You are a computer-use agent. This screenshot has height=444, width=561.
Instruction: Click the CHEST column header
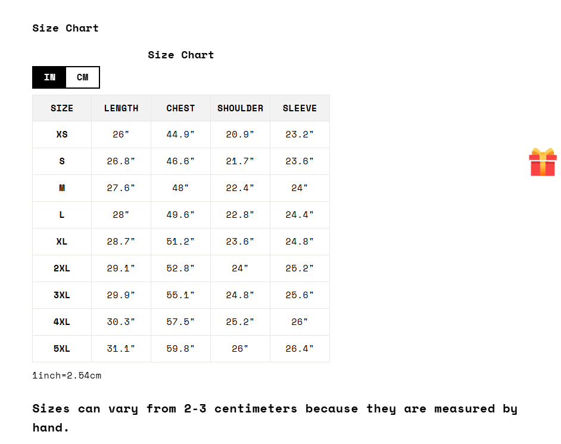(x=180, y=108)
